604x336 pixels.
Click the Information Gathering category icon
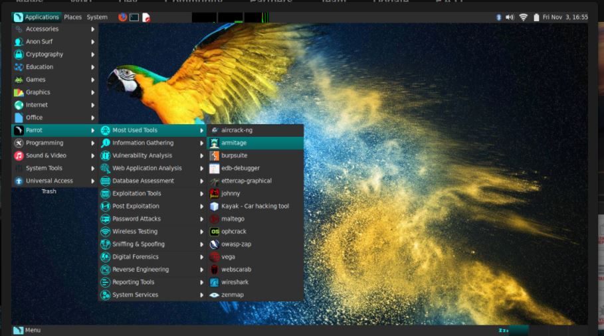pyautogui.click(x=105, y=143)
